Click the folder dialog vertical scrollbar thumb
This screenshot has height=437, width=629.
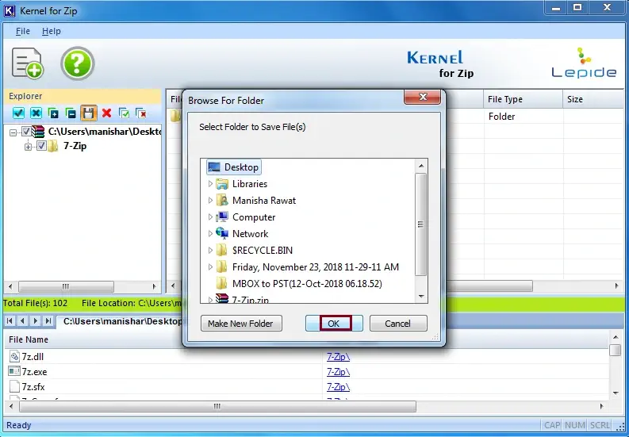pyautogui.click(x=420, y=224)
